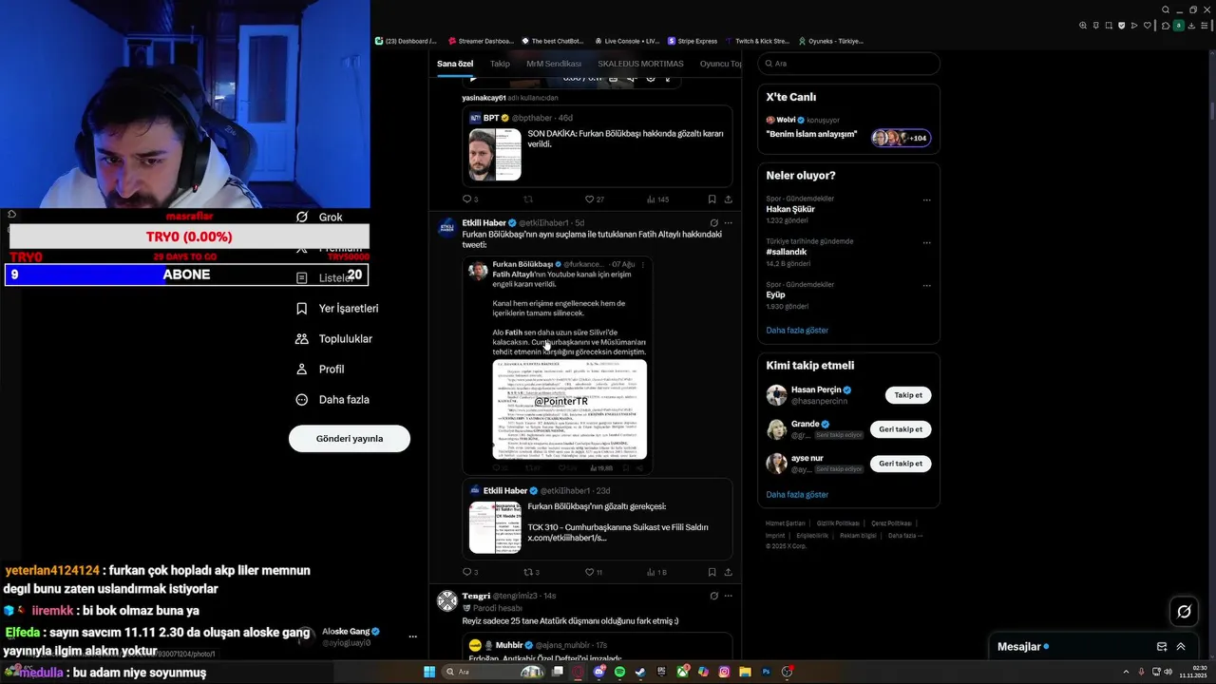Open Grok explain icon on Tengri post
Image resolution: width=1216 pixels, height=684 pixels.
(713, 596)
